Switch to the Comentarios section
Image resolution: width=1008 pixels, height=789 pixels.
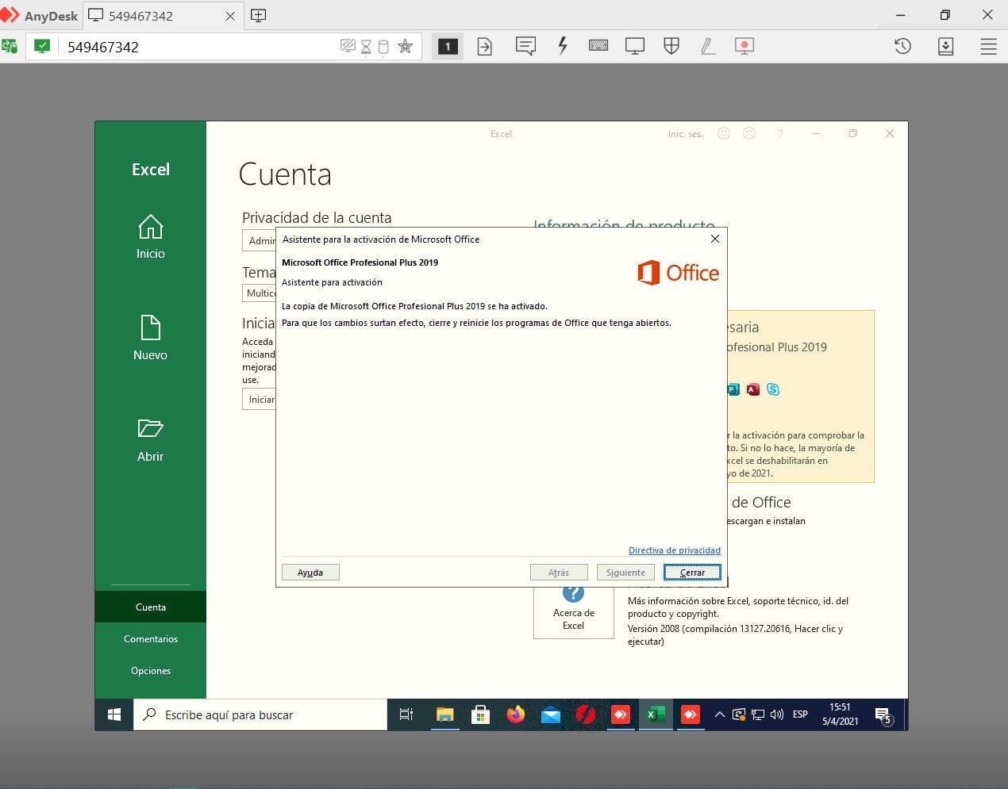150,638
